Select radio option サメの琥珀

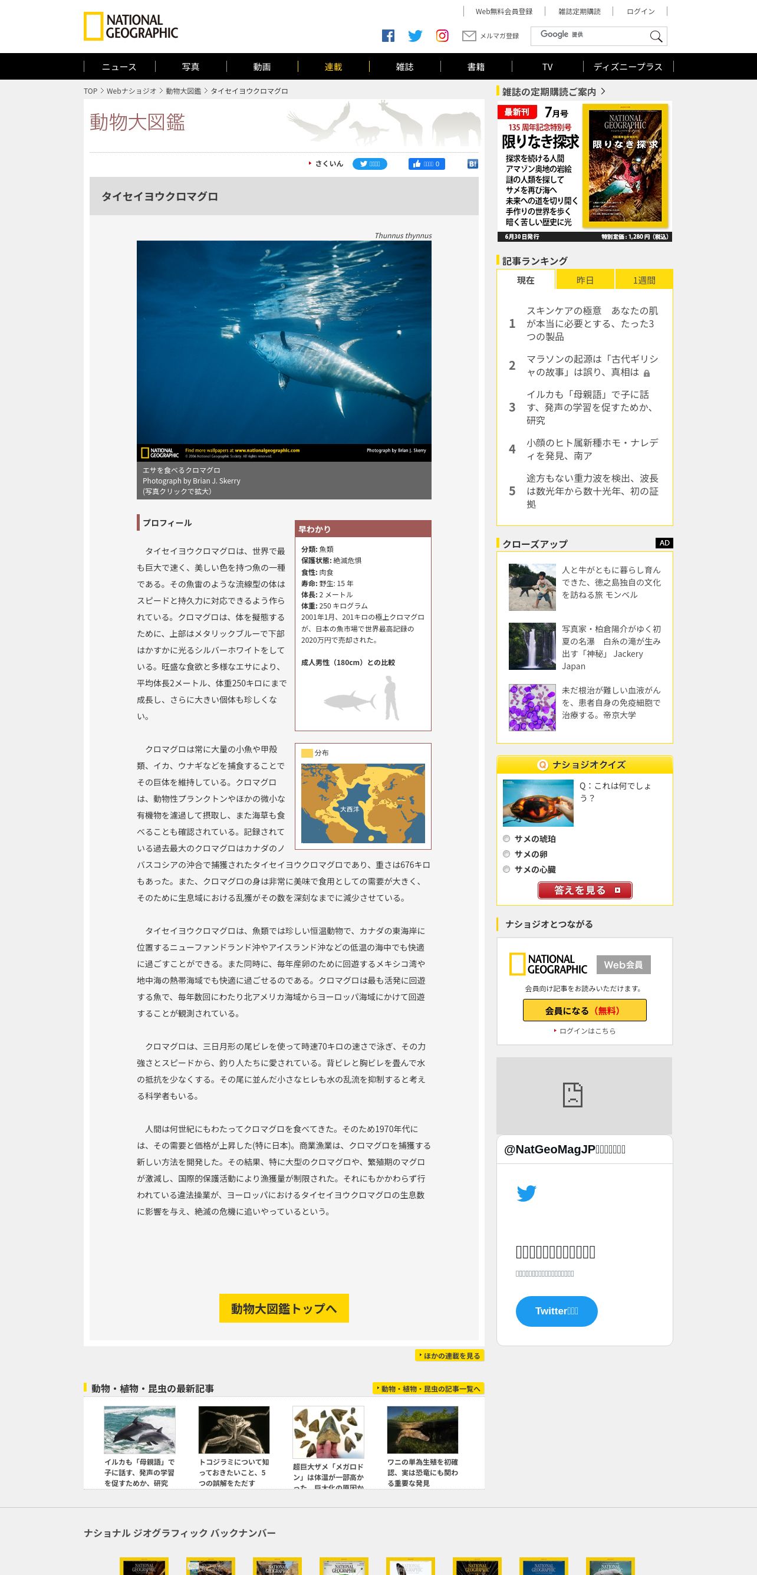(x=506, y=839)
